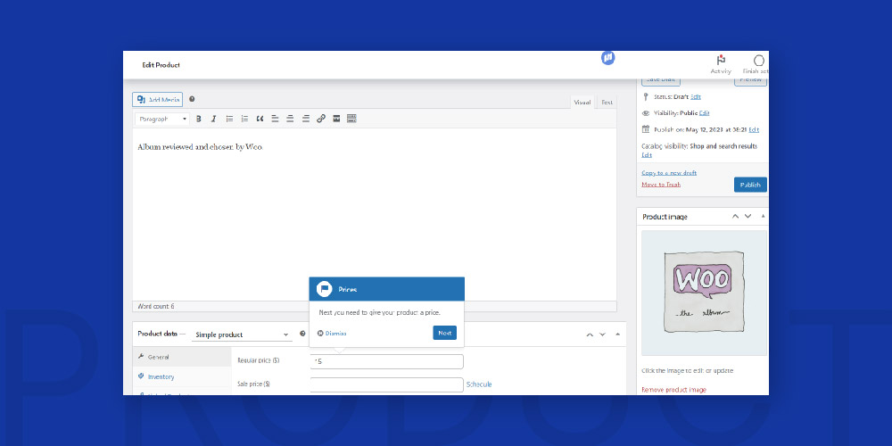892x446 pixels.
Task: Align text right
Action: (x=305, y=119)
